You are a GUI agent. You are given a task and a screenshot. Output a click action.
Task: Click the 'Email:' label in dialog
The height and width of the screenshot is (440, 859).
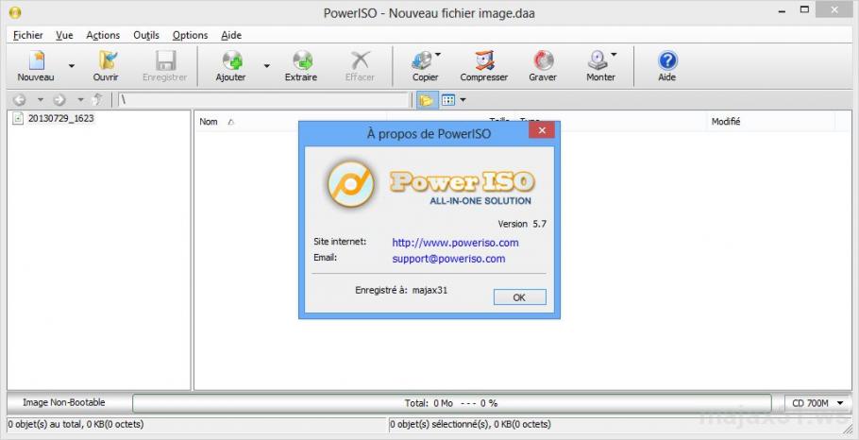click(x=325, y=258)
